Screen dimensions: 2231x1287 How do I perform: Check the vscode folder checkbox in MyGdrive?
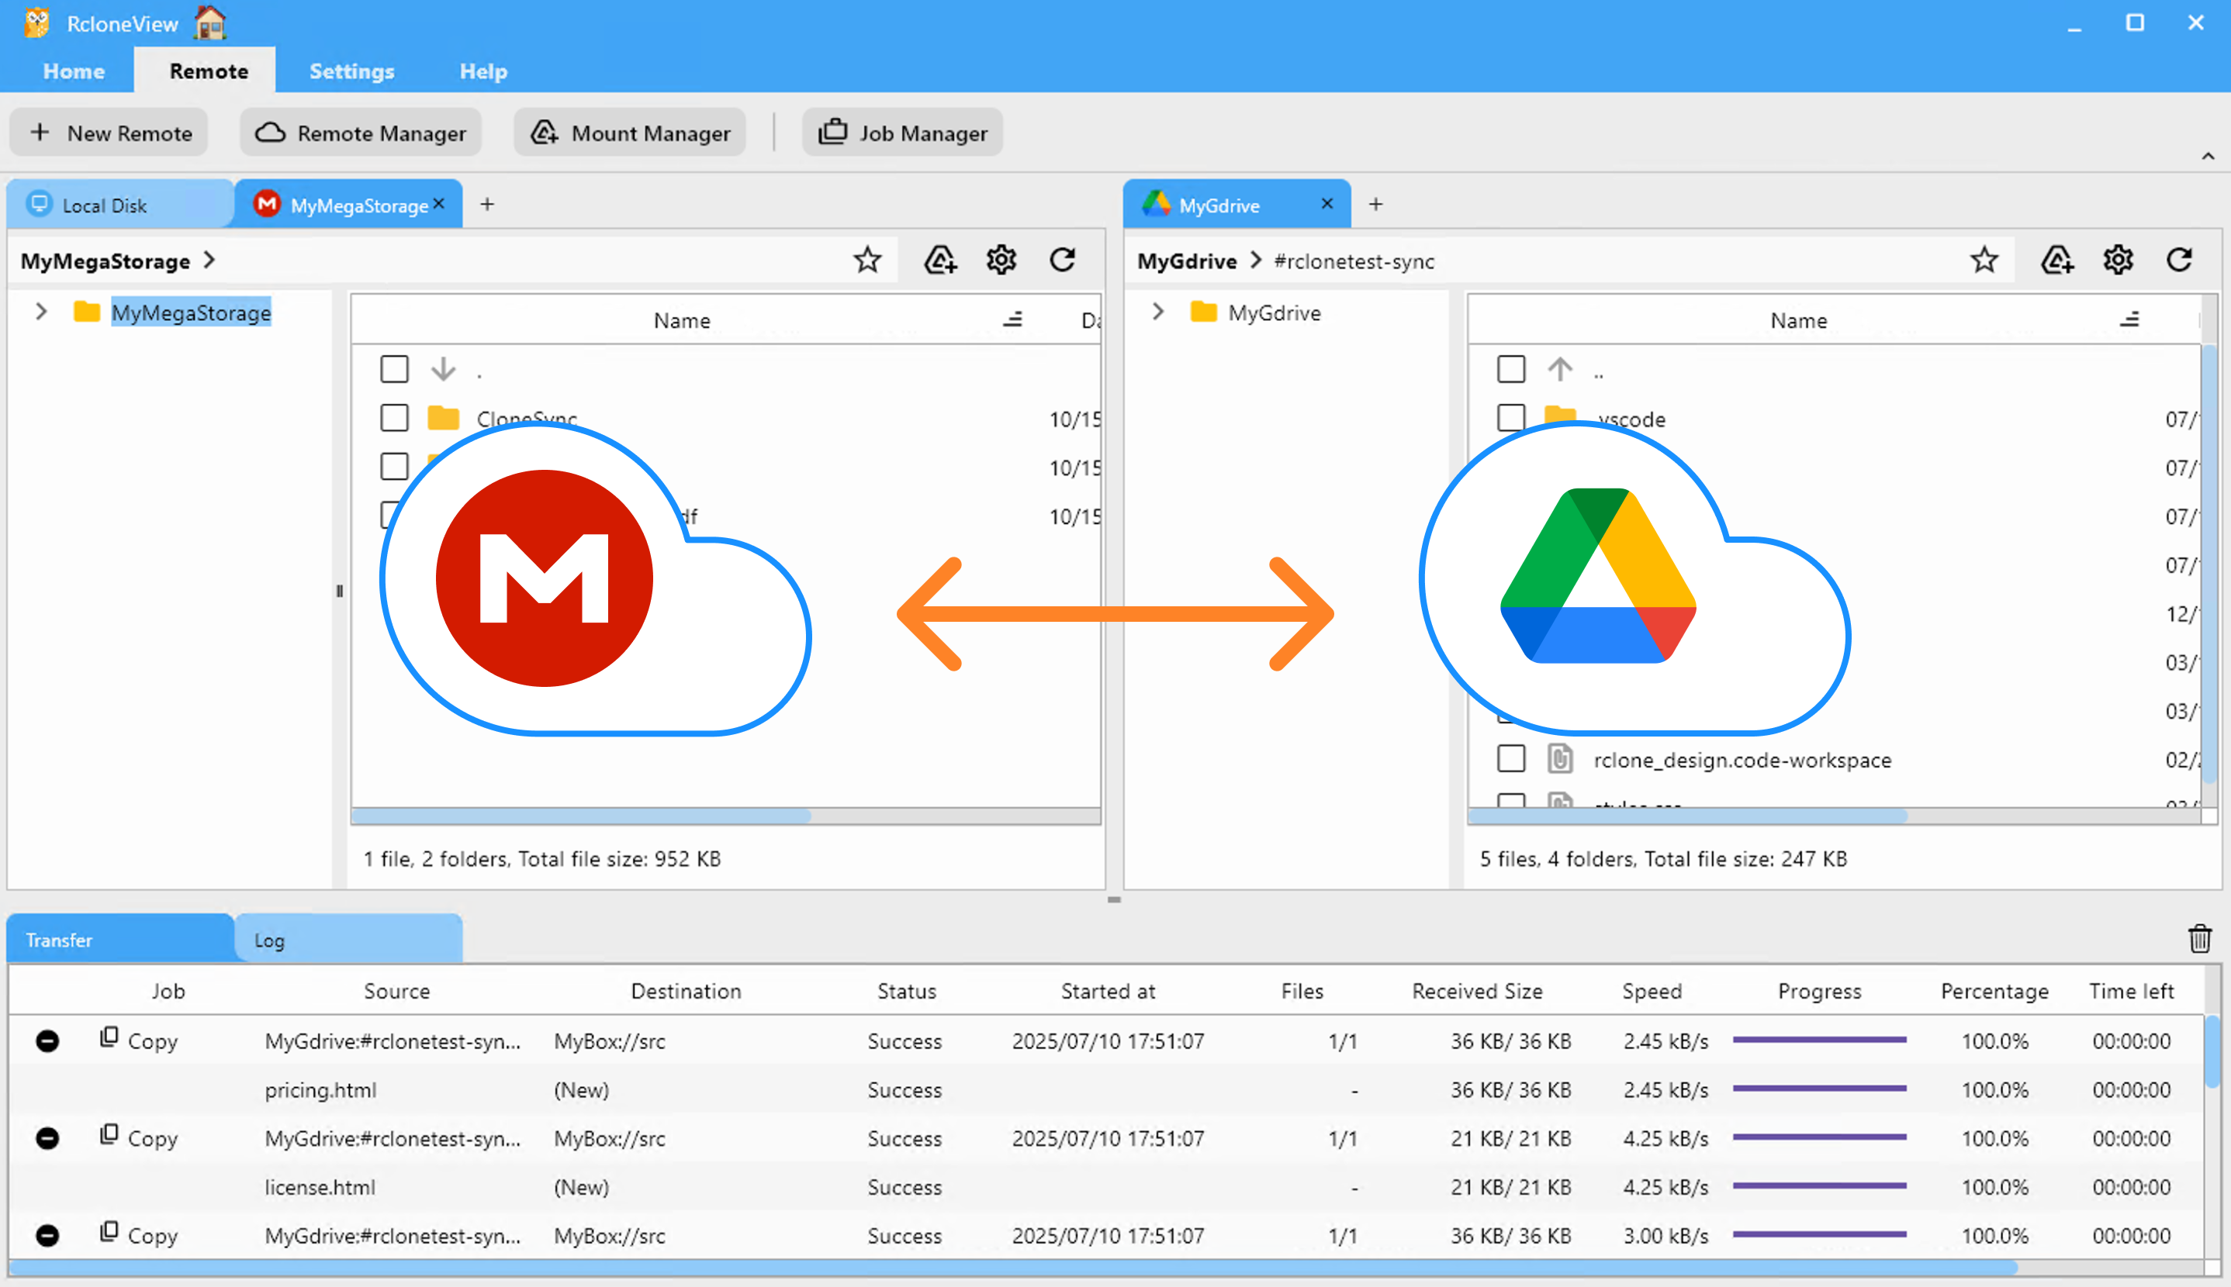tap(1511, 417)
